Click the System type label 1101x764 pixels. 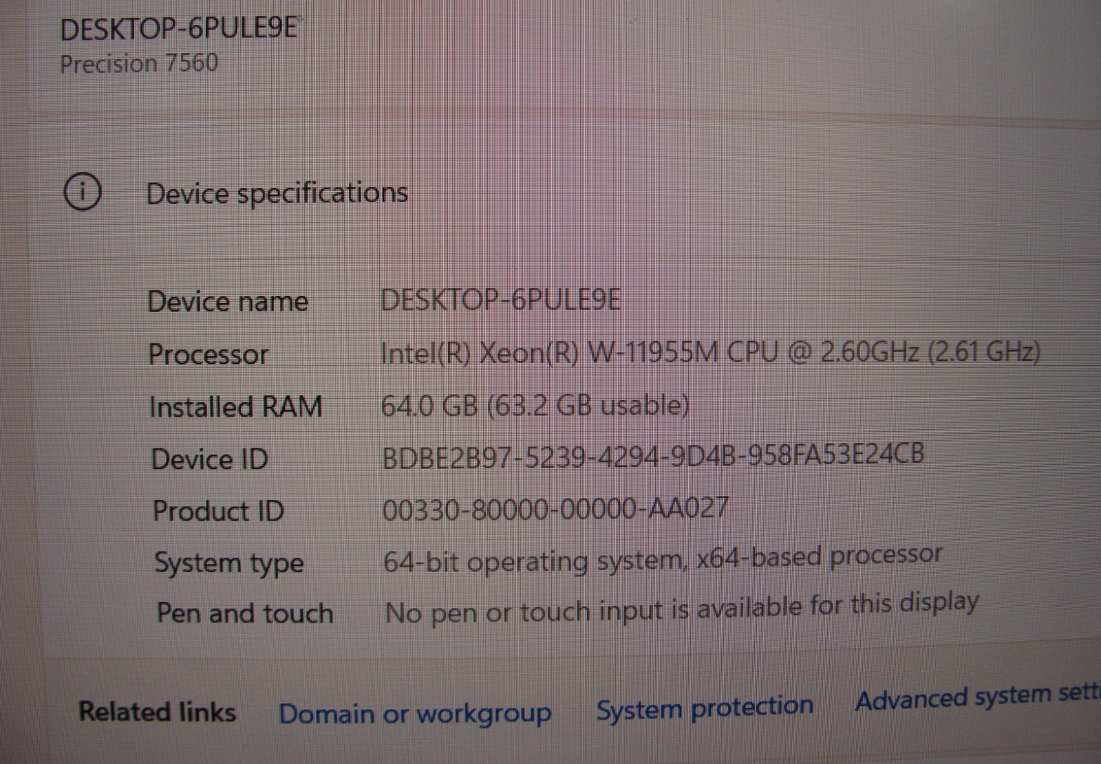coord(229,563)
